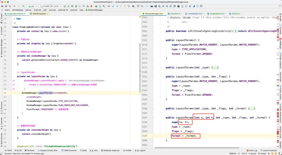Stop the running app with the red square
The image size is (282, 155).
91,6
